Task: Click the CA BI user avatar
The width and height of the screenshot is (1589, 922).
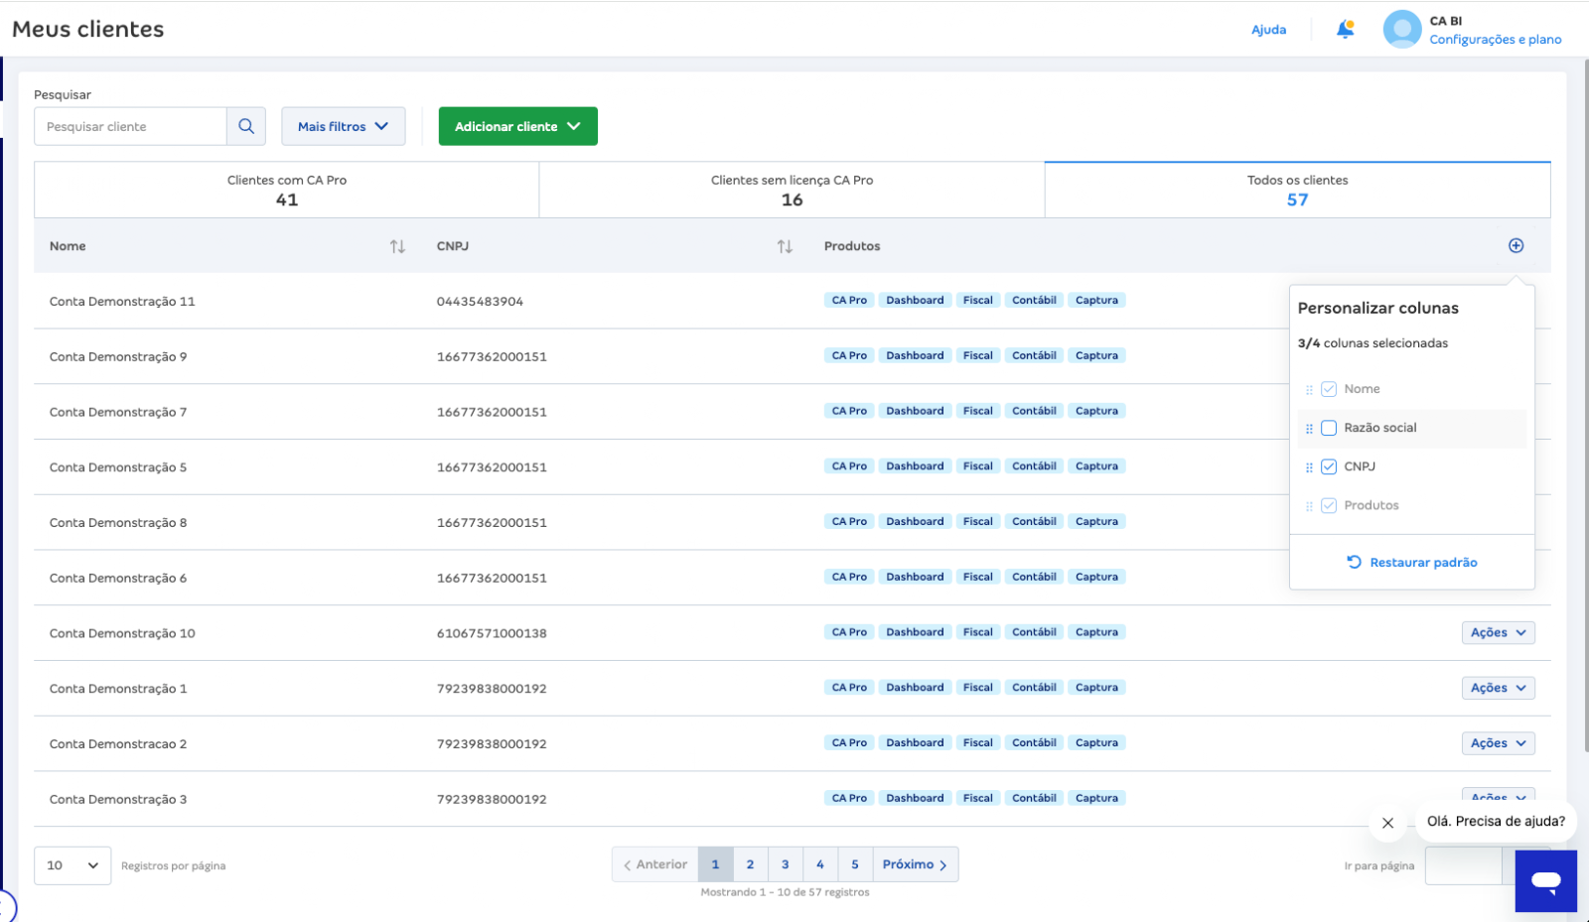Action: click(1401, 30)
